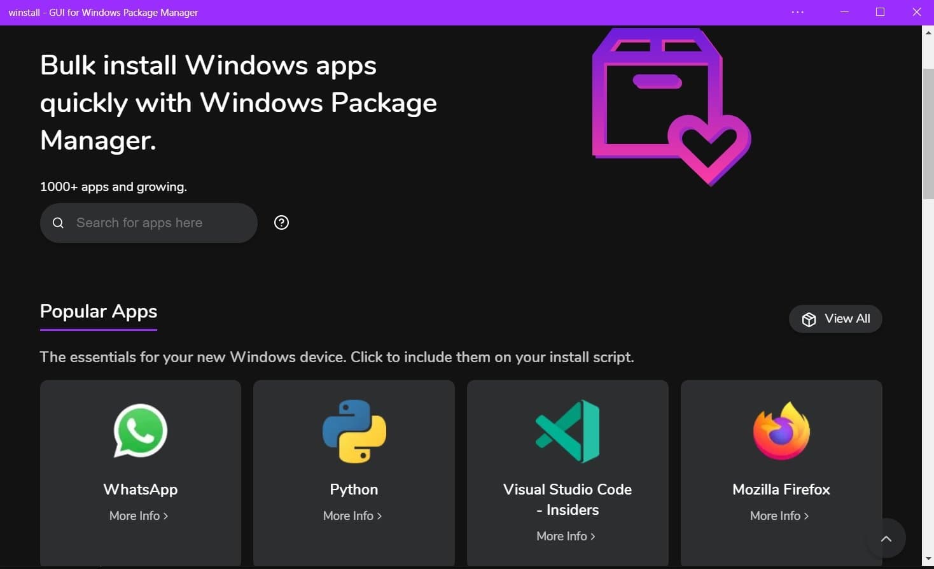This screenshot has height=569, width=934.
Task: Click the scrollbar up arrow
Action: [928, 32]
